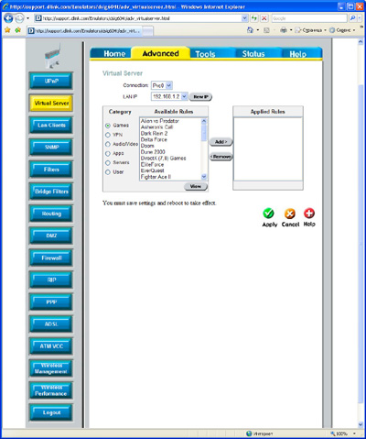Switch to the Tools tab
The width and height of the screenshot is (366, 439).
click(x=205, y=54)
